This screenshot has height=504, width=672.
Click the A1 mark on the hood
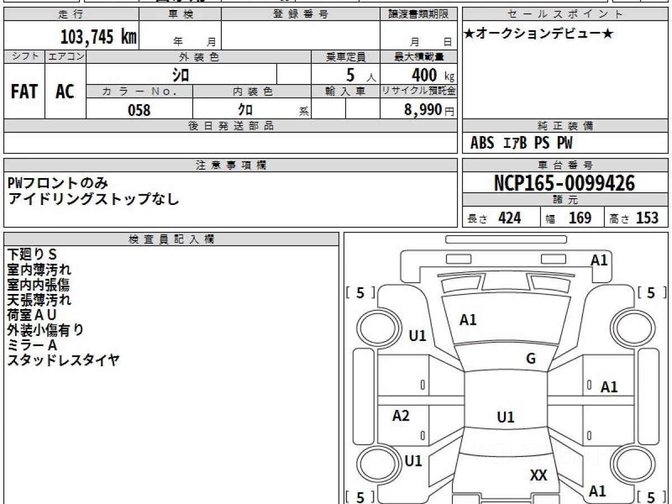coord(468,320)
